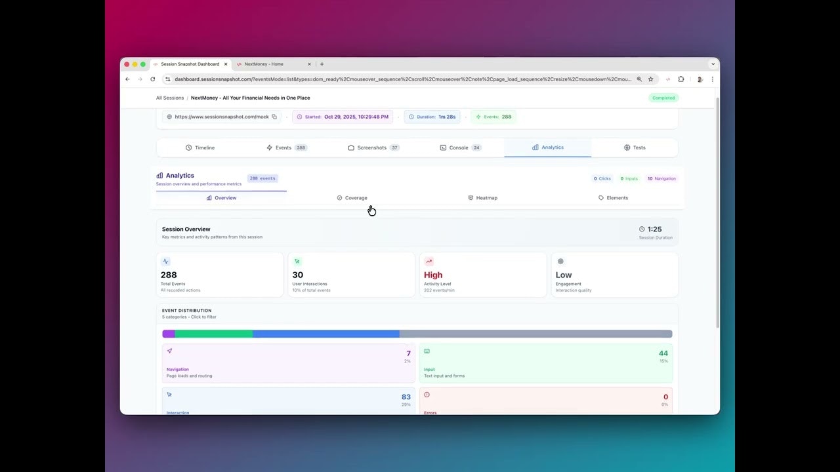Go forward in browser history

(140, 79)
